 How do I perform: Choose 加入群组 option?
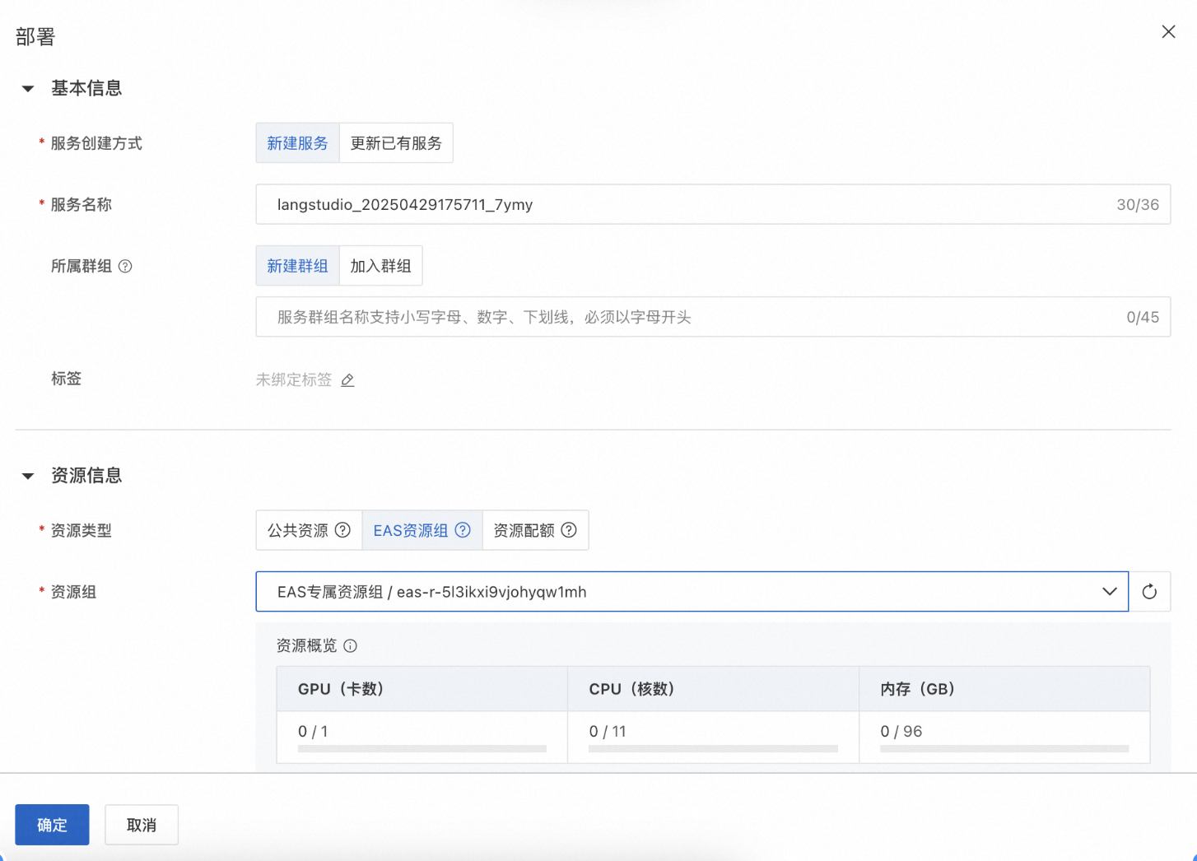pyautogui.click(x=380, y=266)
